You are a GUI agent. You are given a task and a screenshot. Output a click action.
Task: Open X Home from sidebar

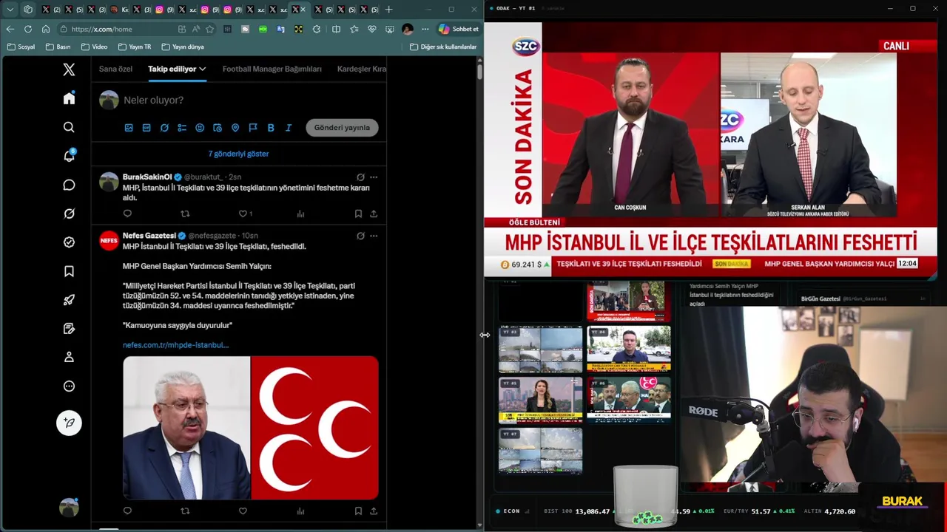pos(69,98)
